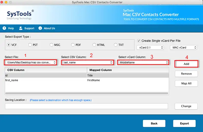
Task: Click the Help question mark icon
Action: 4,28
